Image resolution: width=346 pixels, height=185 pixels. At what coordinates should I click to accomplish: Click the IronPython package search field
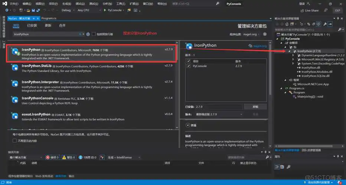point(45,34)
